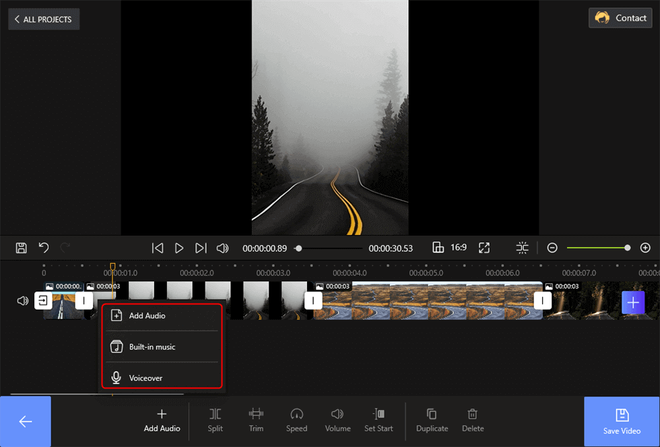Choose Built-in music from popup menu
Screen dimensions: 660x447
162,347
